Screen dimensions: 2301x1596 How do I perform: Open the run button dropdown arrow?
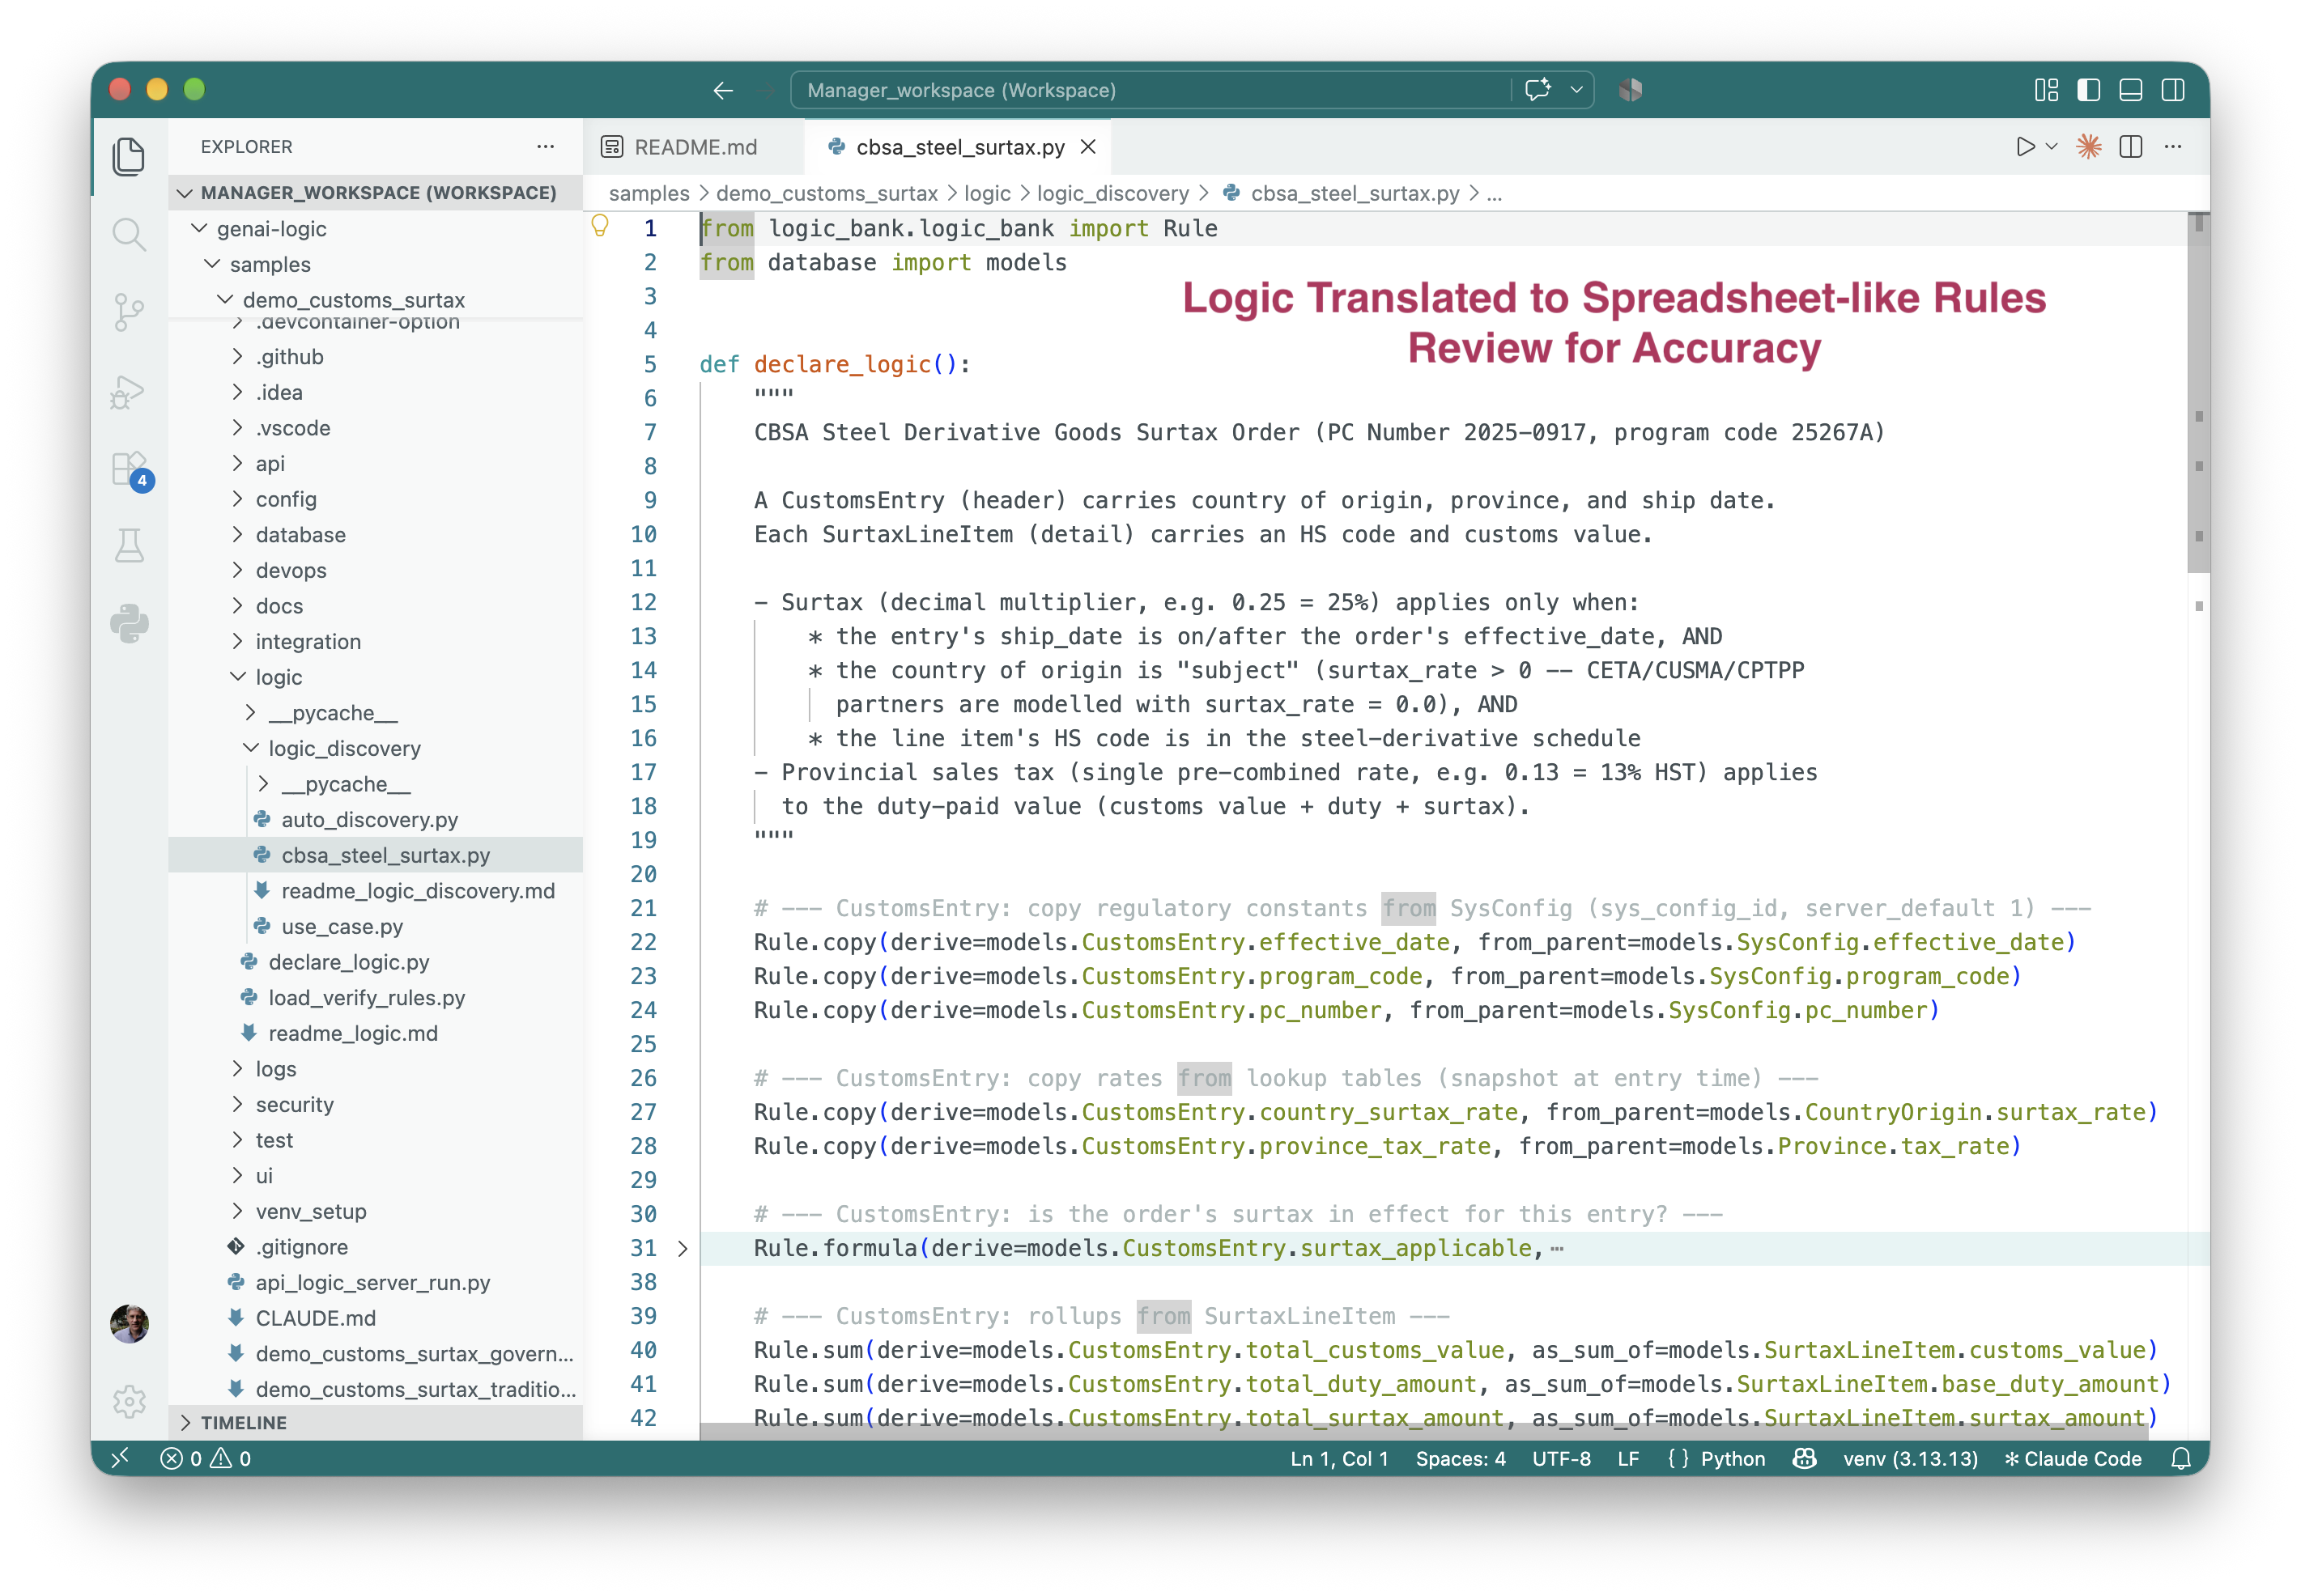(x=2051, y=147)
